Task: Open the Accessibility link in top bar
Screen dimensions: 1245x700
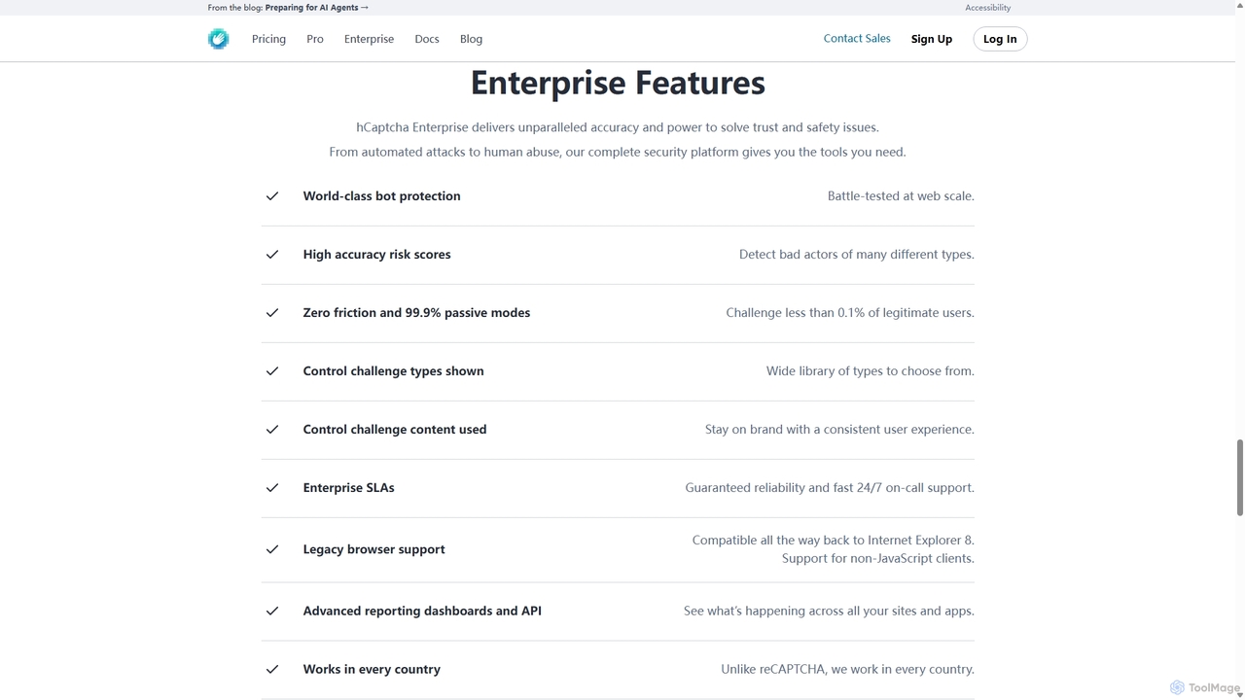Action: pos(987,8)
